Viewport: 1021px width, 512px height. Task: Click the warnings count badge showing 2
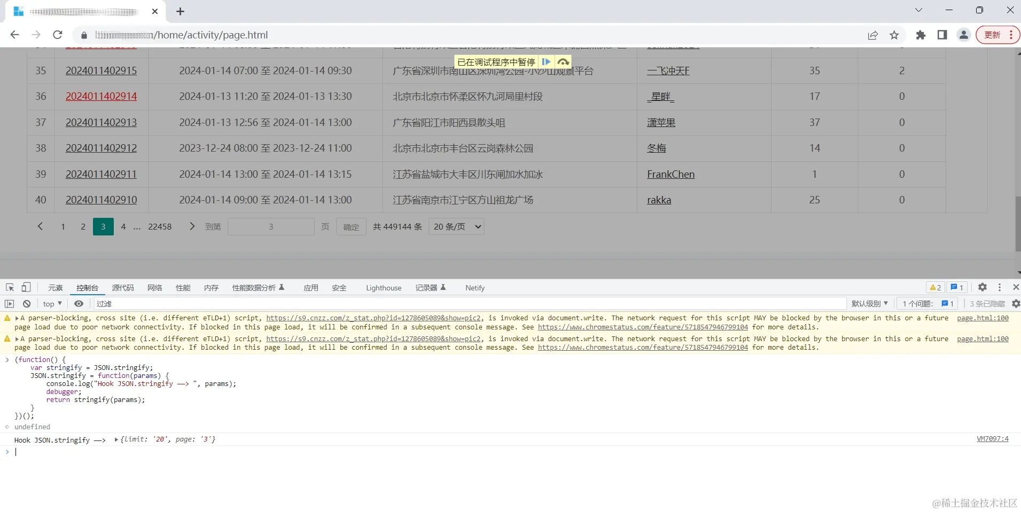[x=935, y=287]
